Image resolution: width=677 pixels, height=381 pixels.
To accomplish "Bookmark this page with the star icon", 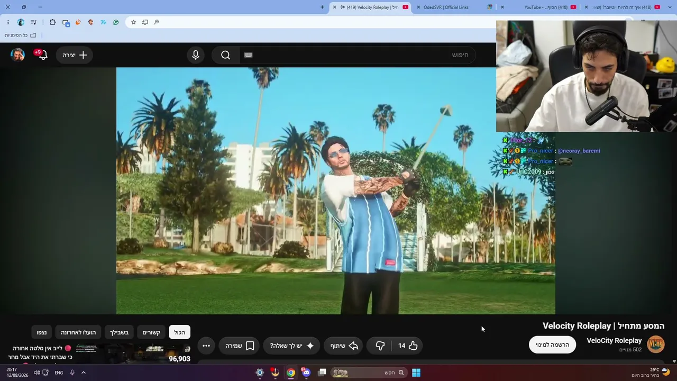I will coord(134,22).
